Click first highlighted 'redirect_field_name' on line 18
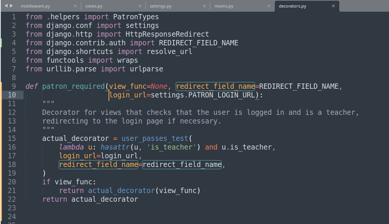 point(99,165)
